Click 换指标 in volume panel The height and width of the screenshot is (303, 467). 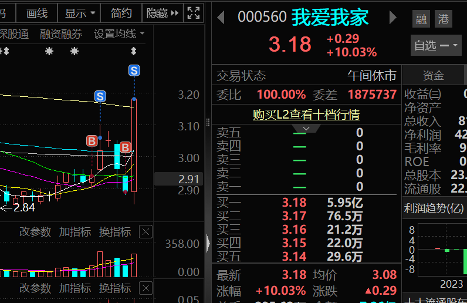115,232
